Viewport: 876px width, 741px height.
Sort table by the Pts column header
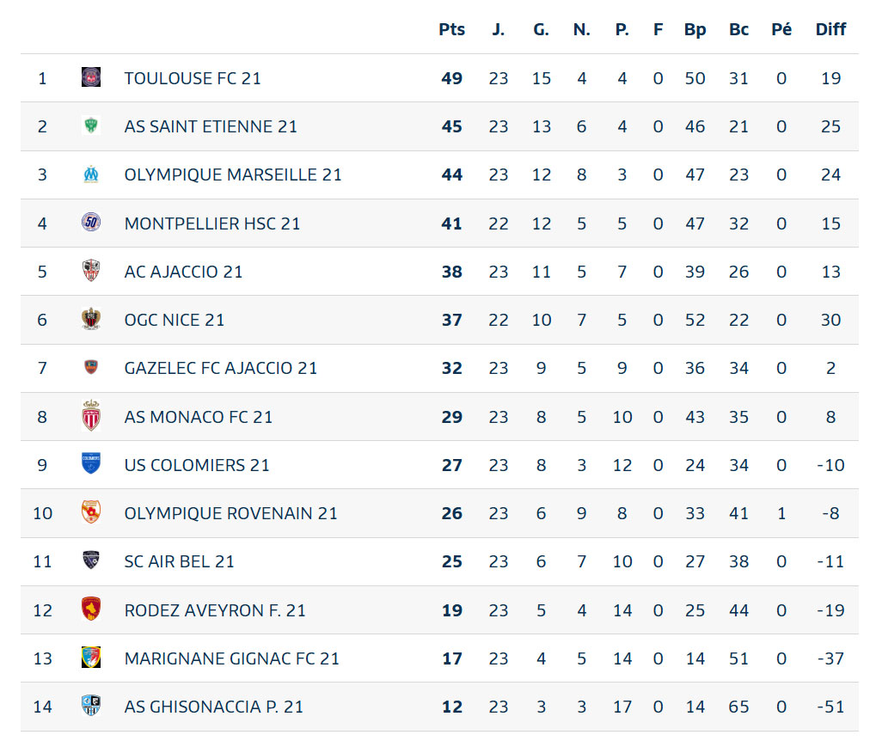(x=451, y=29)
